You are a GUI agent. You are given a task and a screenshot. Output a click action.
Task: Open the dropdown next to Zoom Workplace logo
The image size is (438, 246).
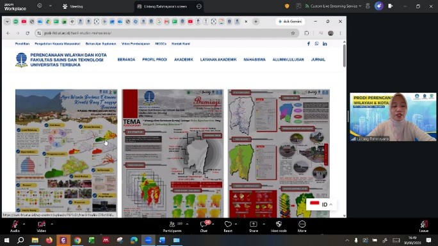51,6
